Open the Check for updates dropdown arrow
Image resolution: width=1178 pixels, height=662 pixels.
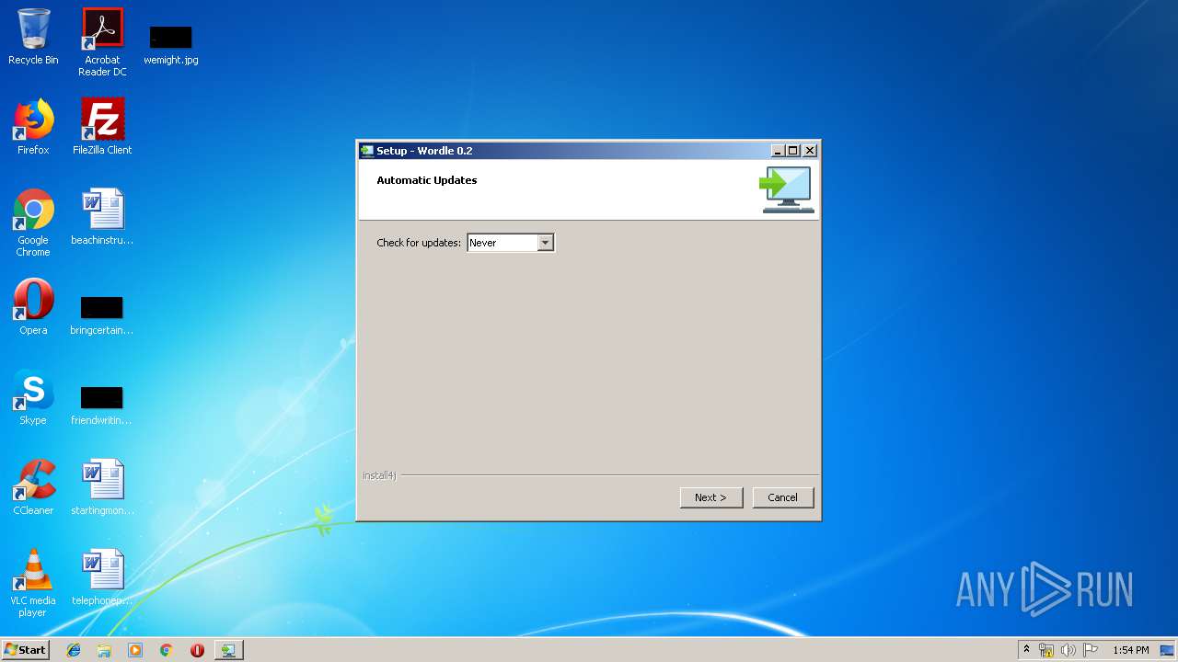546,243
